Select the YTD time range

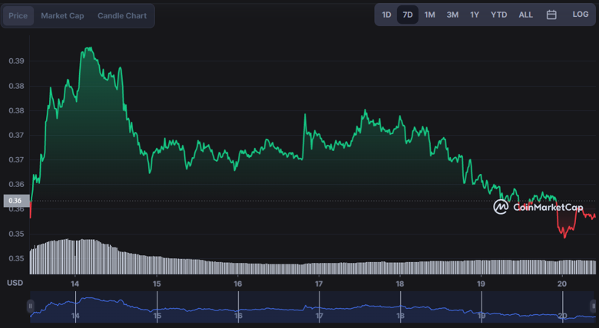click(x=498, y=15)
